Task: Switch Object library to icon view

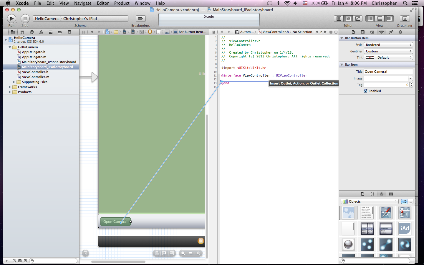Action: pos(404,201)
